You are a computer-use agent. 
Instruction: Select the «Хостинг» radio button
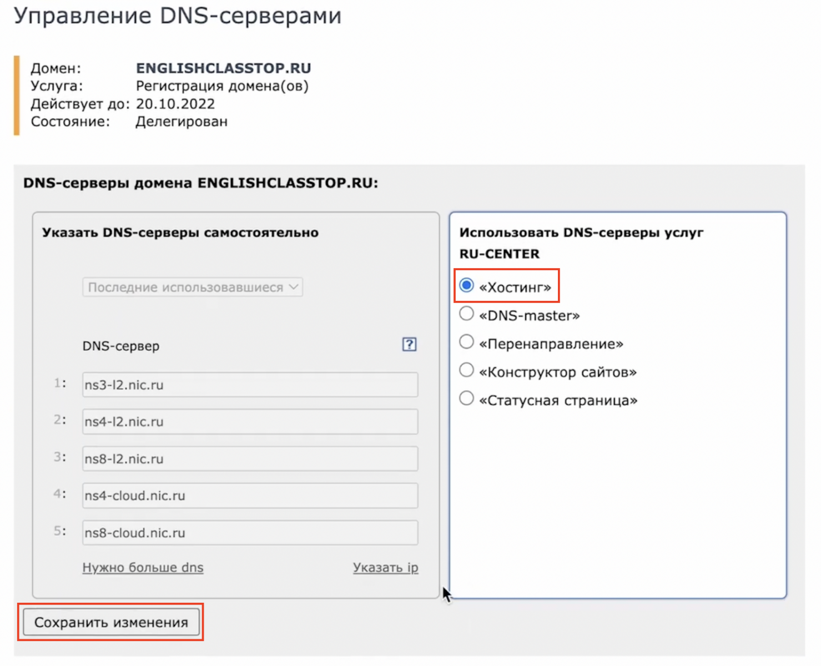tap(466, 286)
